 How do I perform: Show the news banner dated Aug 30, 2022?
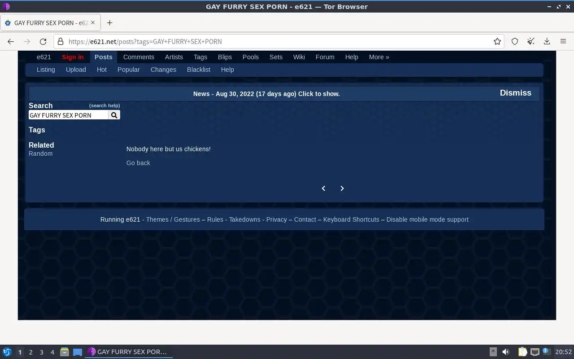click(x=266, y=94)
